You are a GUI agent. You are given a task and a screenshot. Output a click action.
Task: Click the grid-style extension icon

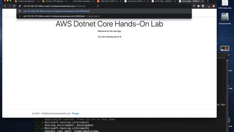pyautogui.click(x=203, y=6)
